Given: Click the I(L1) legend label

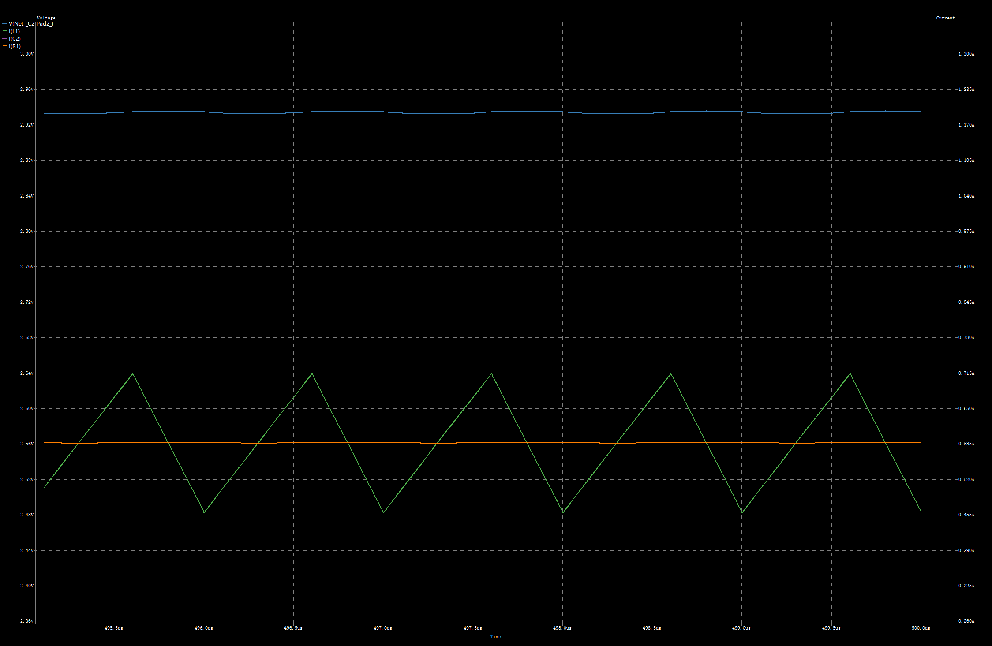Looking at the screenshot, I should click(14, 31).
